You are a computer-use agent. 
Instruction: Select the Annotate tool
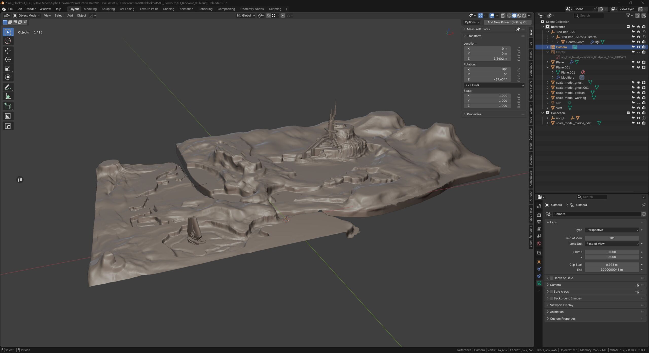(8, 87)
